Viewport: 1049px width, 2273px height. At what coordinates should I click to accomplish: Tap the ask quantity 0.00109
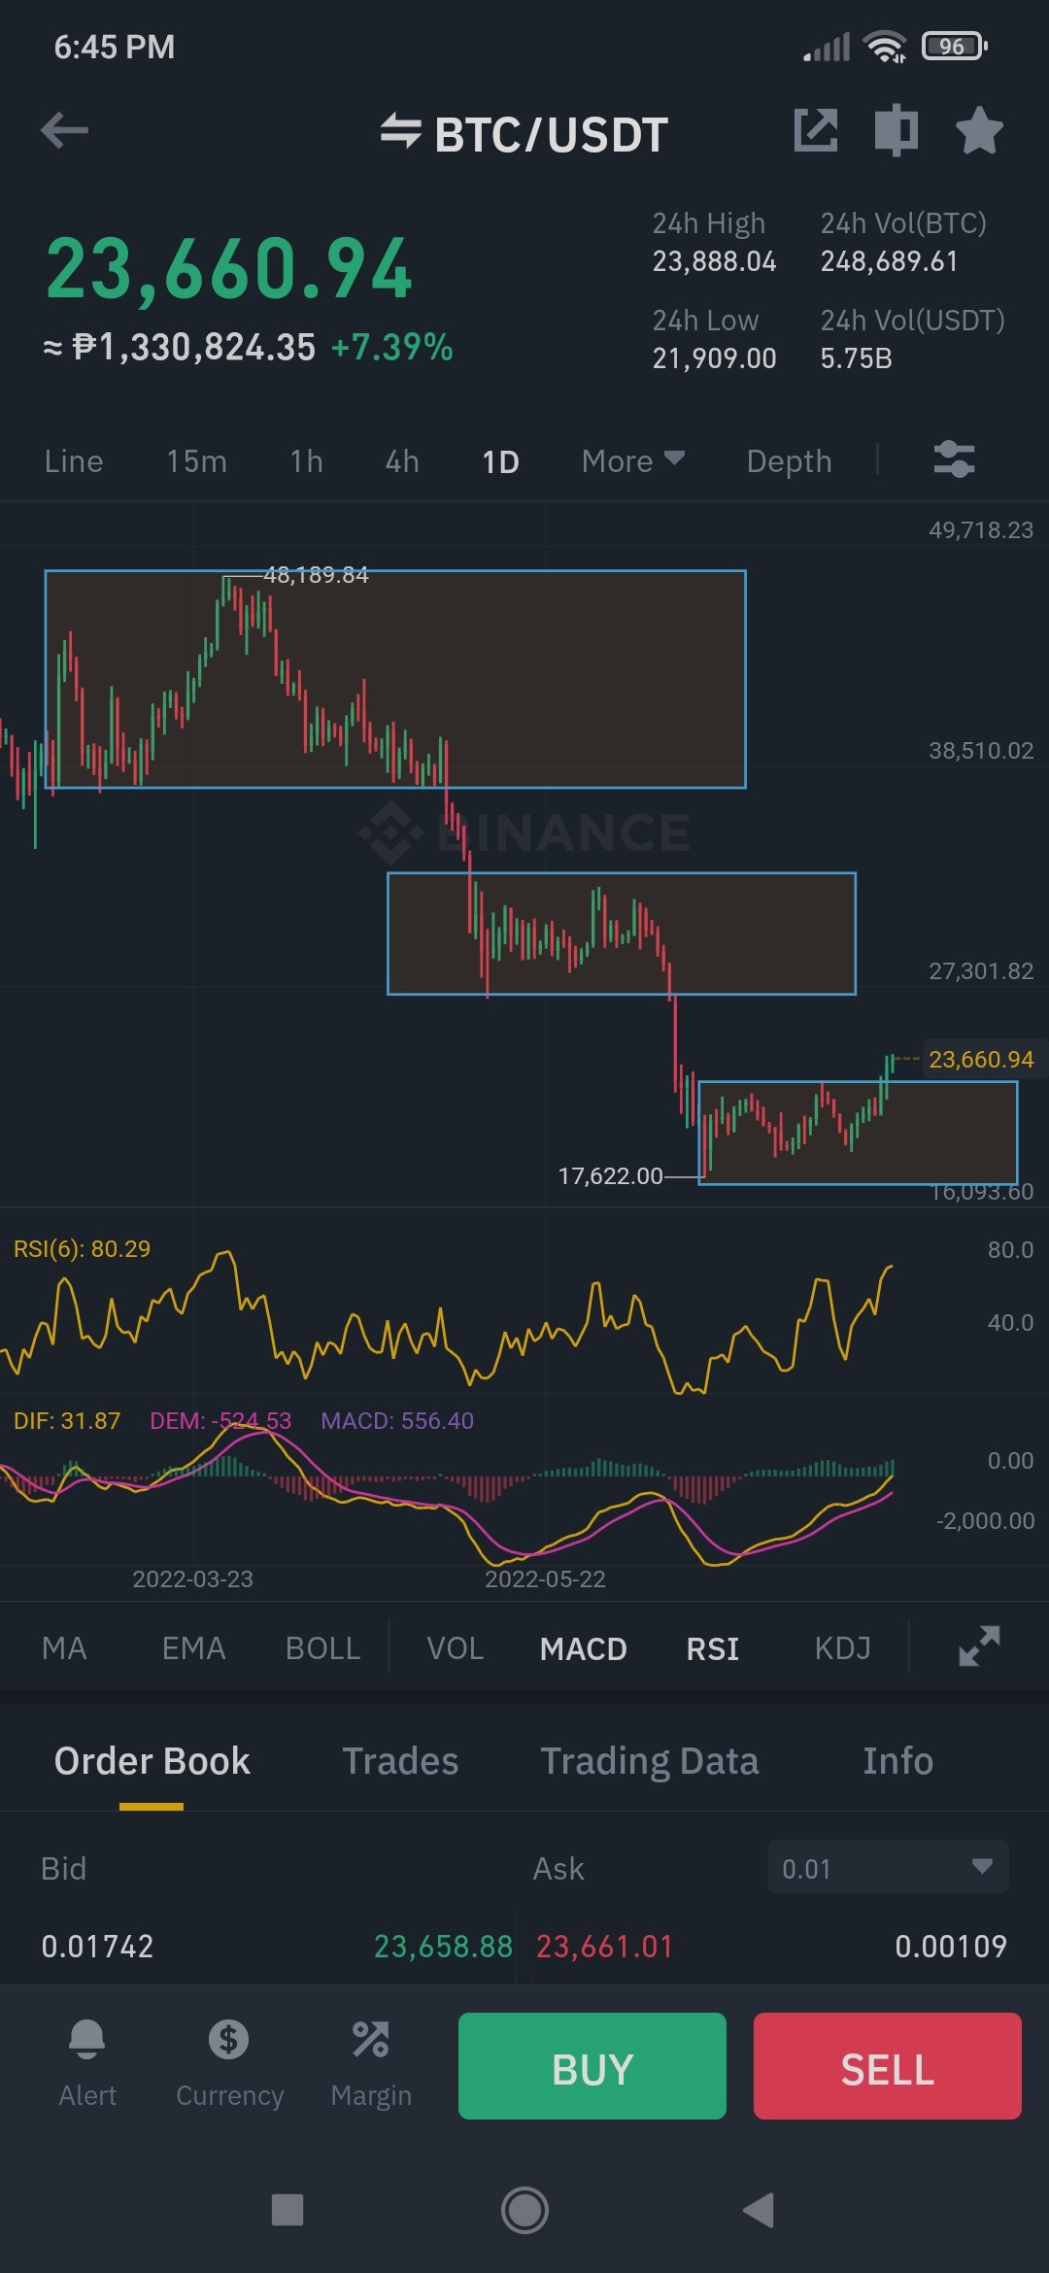[951, 1946]
